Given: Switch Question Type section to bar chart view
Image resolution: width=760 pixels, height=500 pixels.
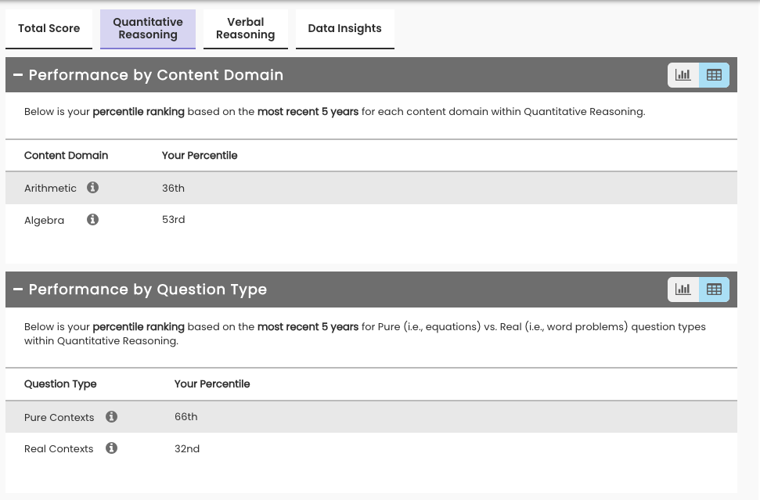Looking at the screenshot, I should [683, 290].
